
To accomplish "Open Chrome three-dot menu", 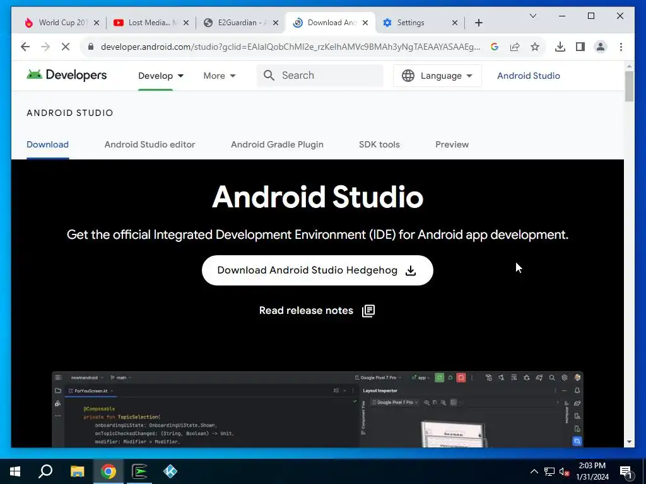I will (x=621, y=47).
